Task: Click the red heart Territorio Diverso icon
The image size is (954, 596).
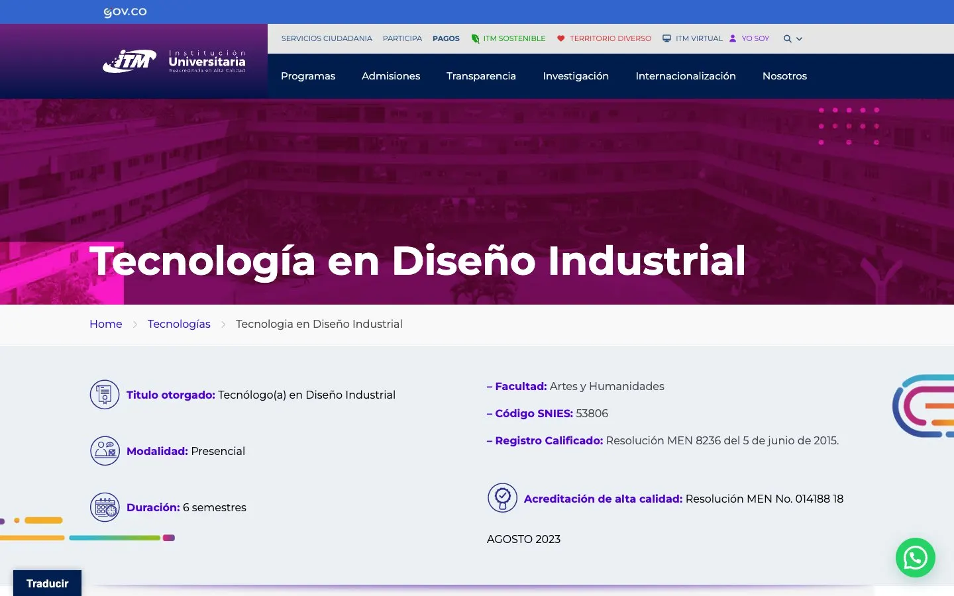Action: click(560, 38)
